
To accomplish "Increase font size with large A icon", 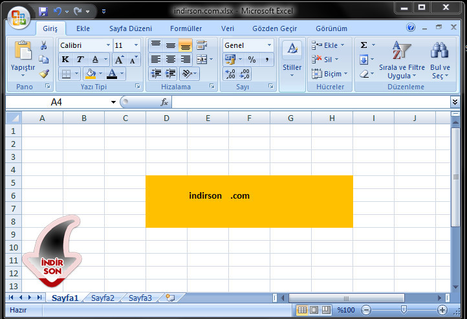I will [x=119, y=60].
